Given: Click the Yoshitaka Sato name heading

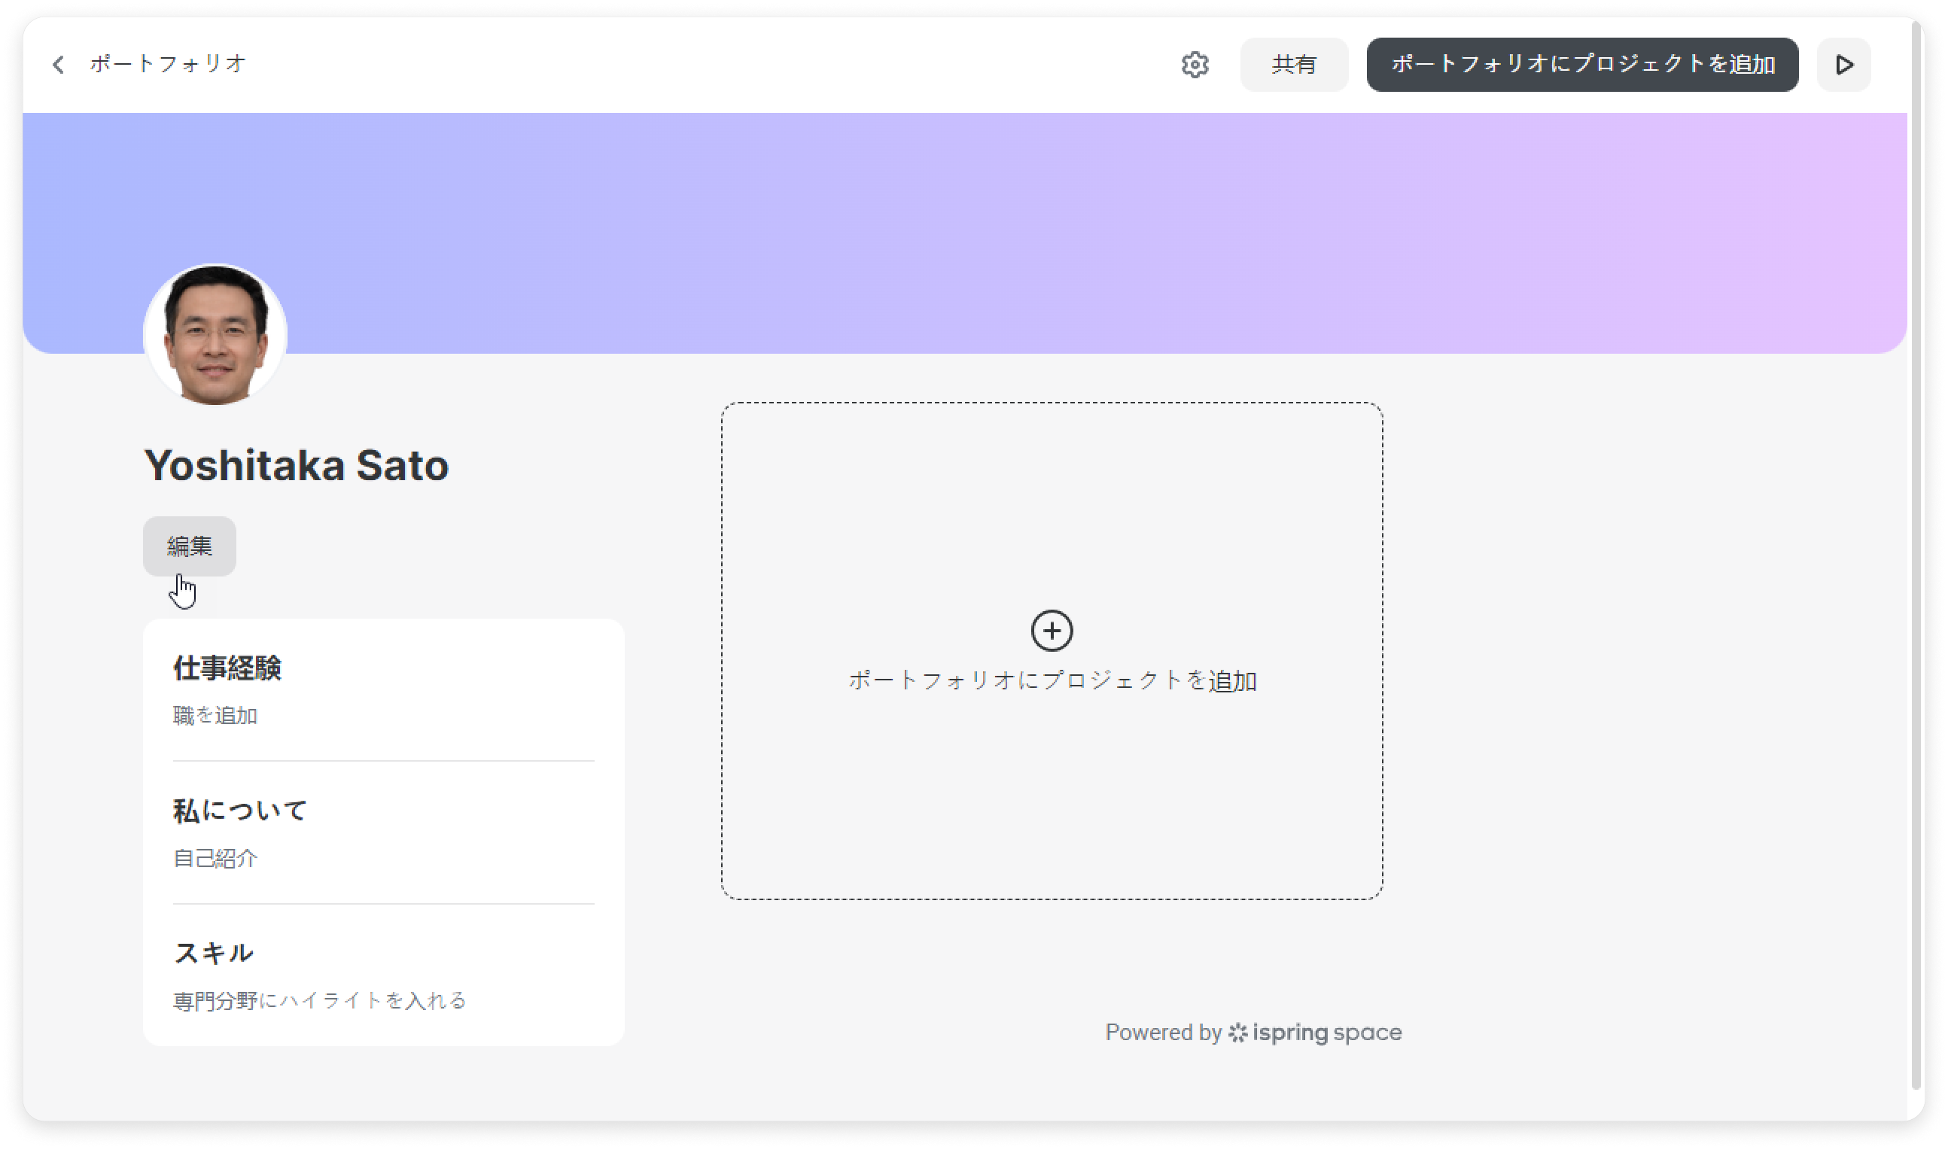Looking at the screenshot, I should [x=296, y=465].
